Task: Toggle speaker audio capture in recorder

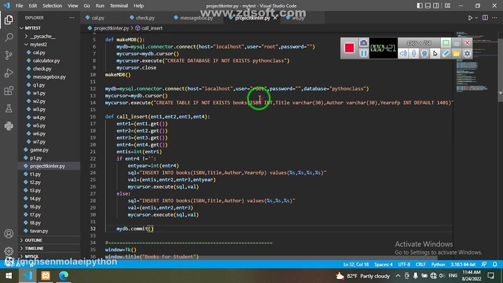Action: tap(403, 54)
